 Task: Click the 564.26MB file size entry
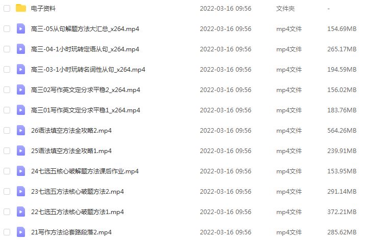click(342, 130)
